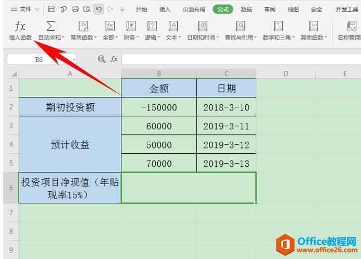
Task: Switch to the 审阅 tab
Action: pyautogui.click(x=270, y=9)
